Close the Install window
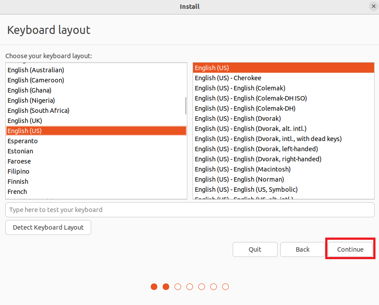Image resolution: width=379 pixels, height=305 pixels. point(373,6)
